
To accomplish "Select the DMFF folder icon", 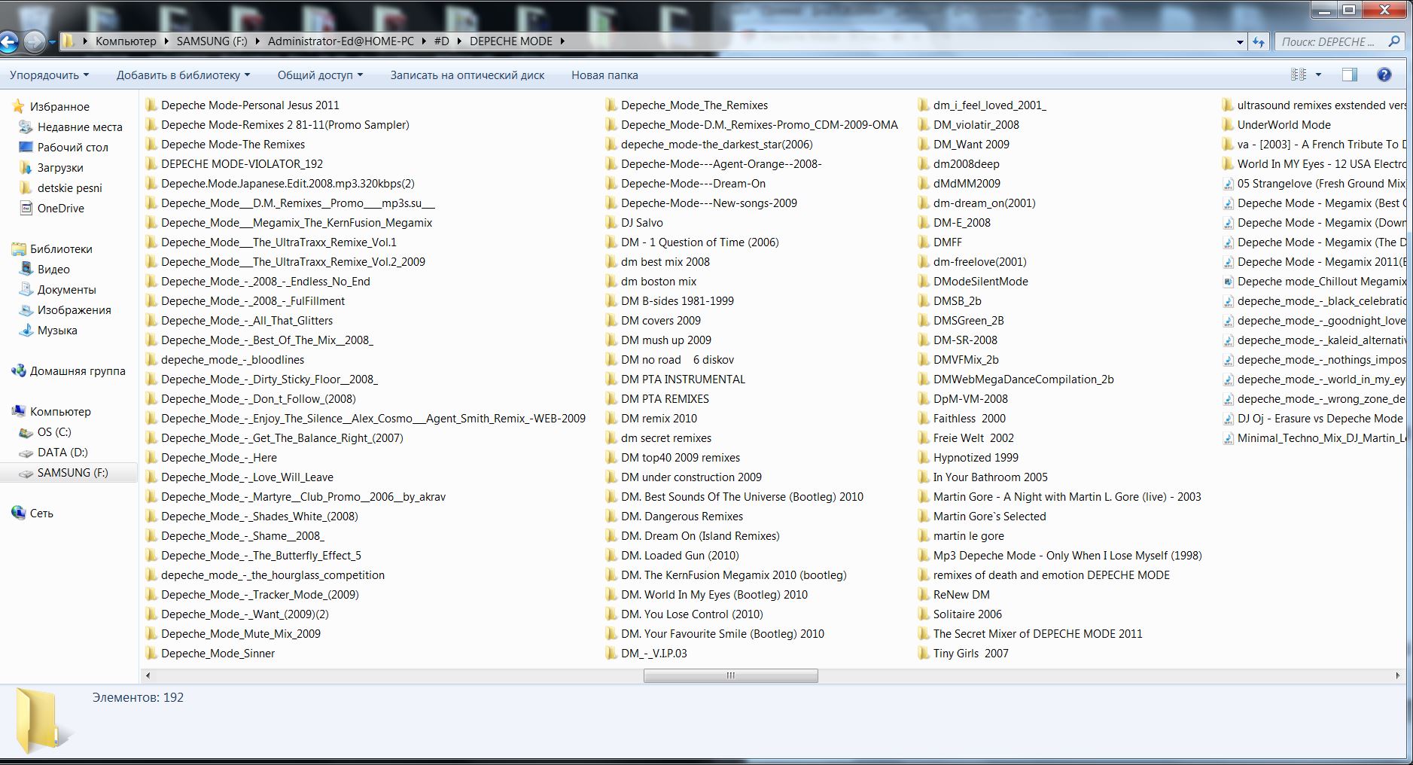I will point(924,242).
